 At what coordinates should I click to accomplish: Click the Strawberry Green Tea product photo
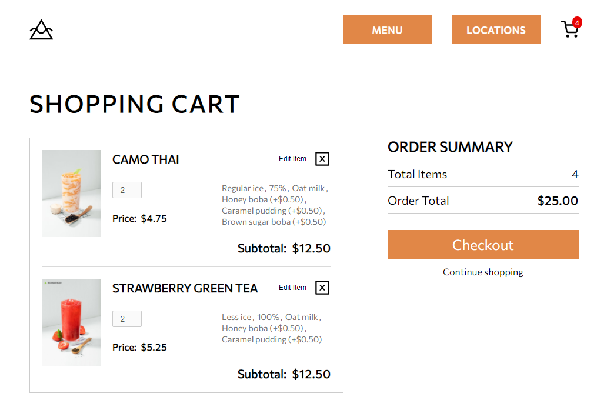(x=71, y=322)
